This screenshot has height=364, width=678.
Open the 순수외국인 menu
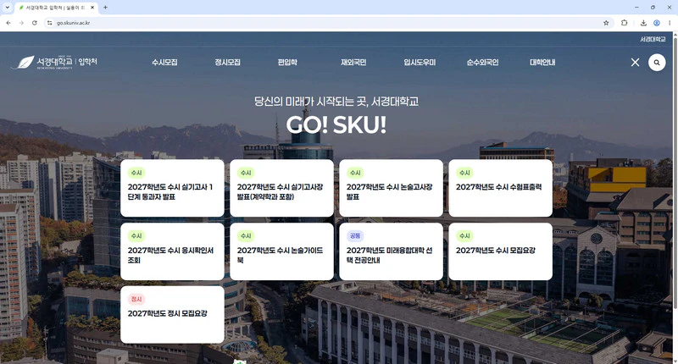pos(482,62)
